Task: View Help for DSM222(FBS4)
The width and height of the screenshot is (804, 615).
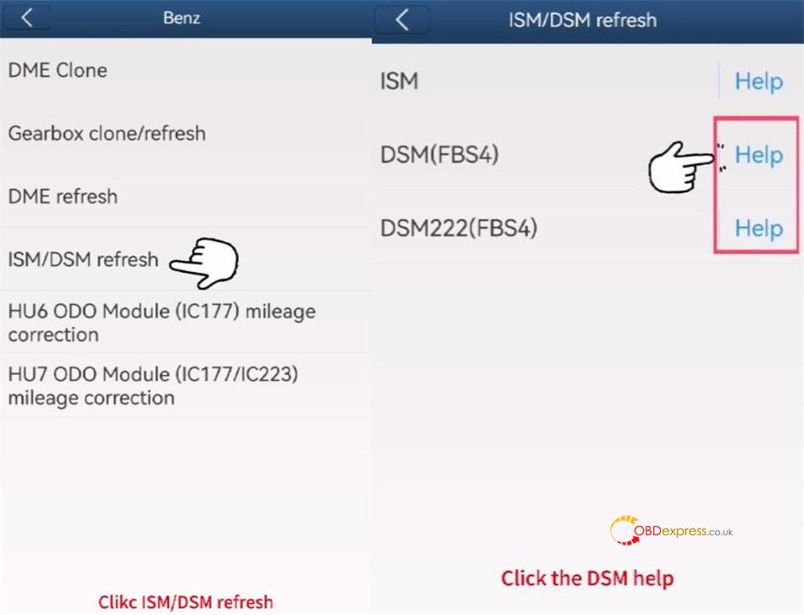Action: click(x=759, y=228)
